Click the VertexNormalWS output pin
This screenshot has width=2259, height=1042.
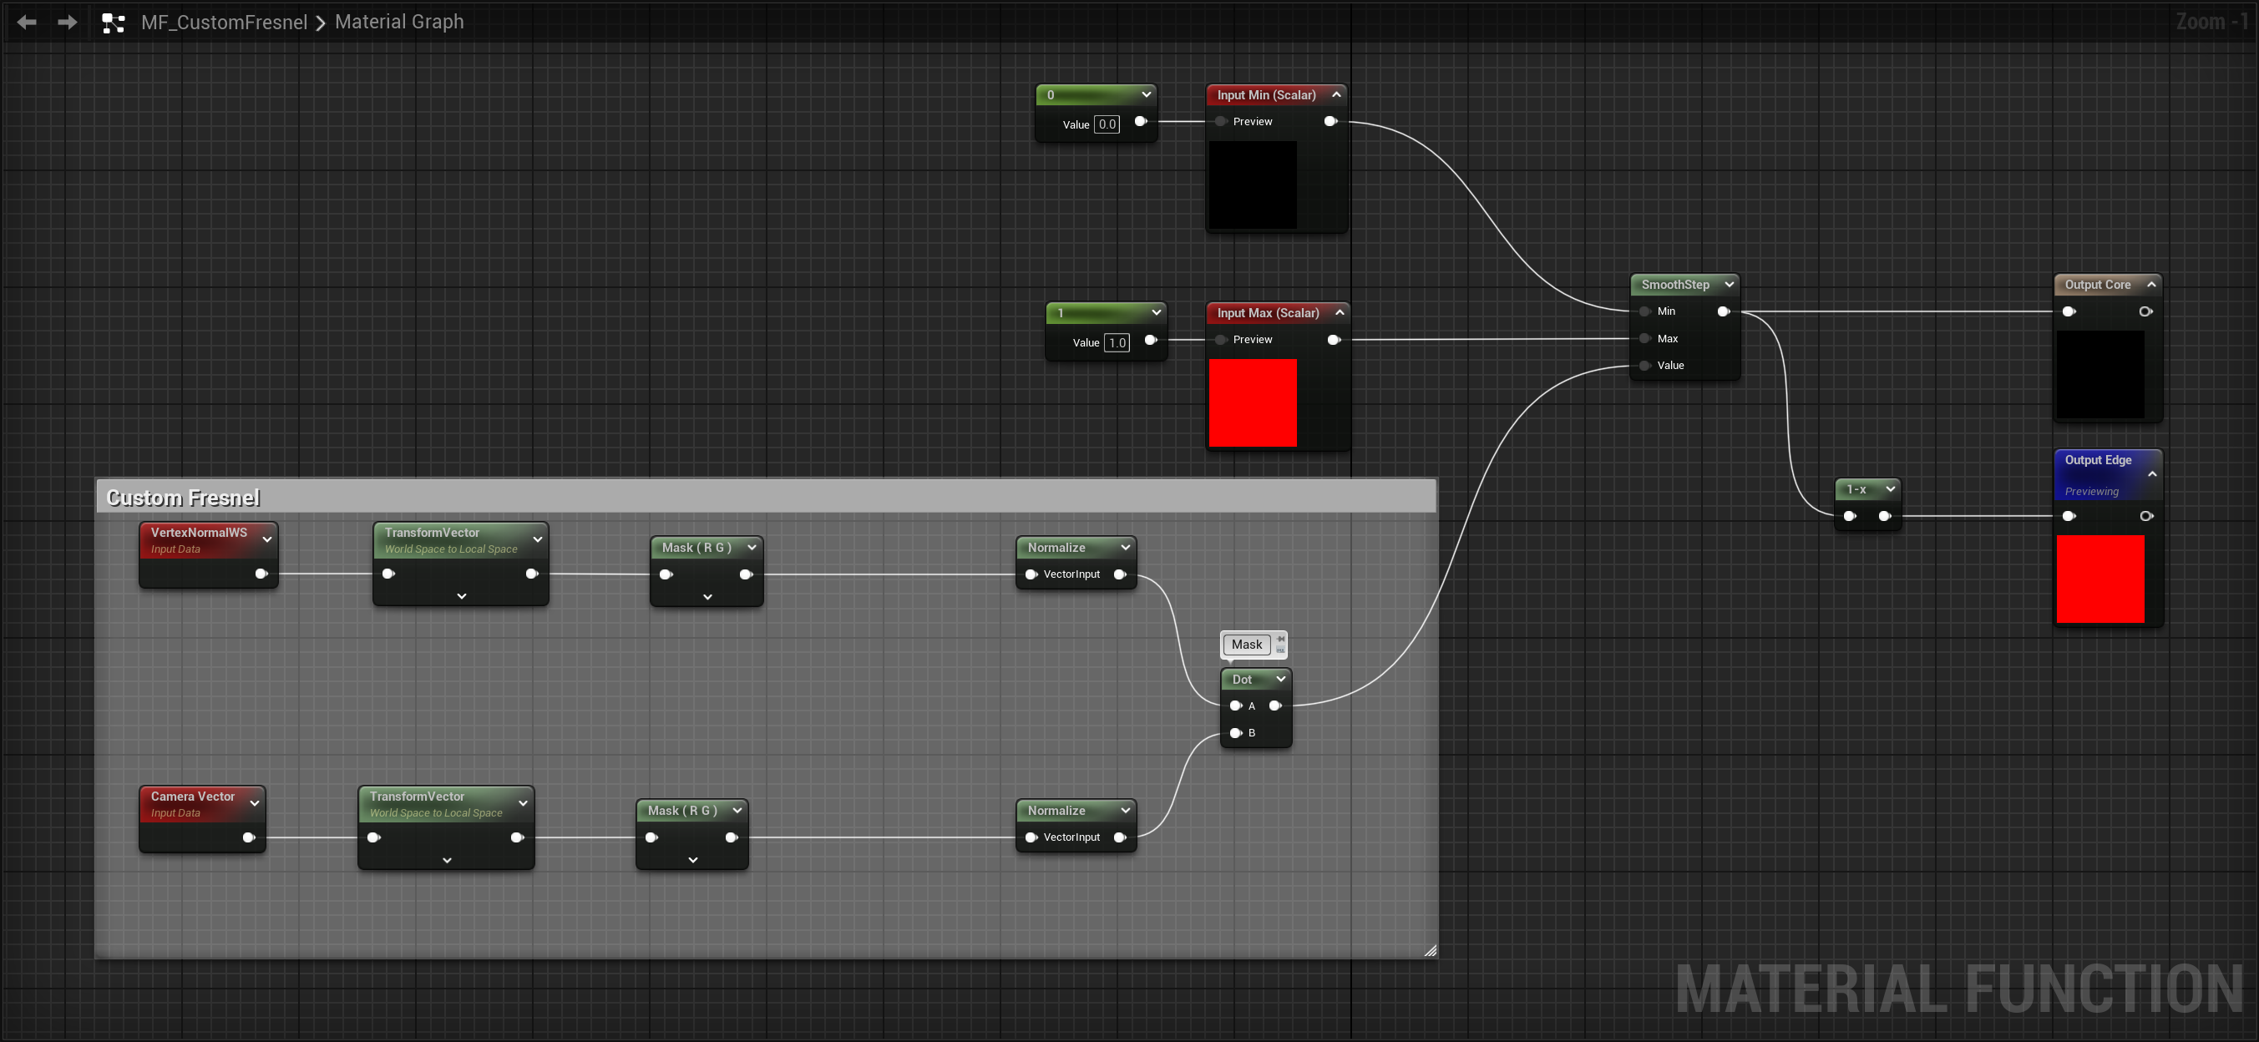(x=261, y=574)
